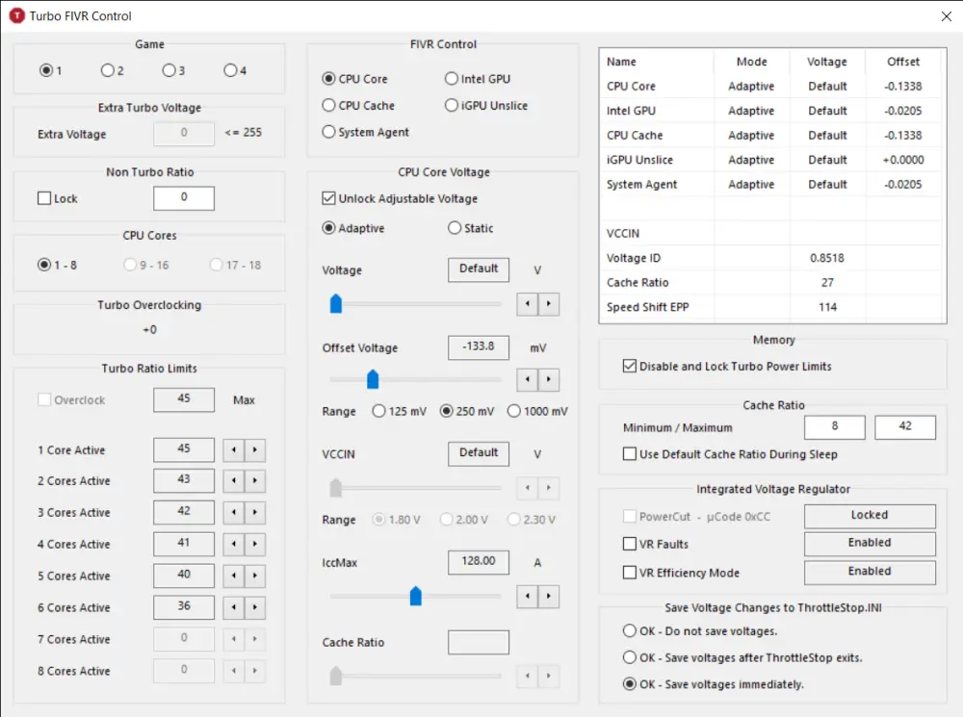Click left arrow beside the Voltage slider
The width and height of the screenshot is (963, 717).
click(528, 304)
